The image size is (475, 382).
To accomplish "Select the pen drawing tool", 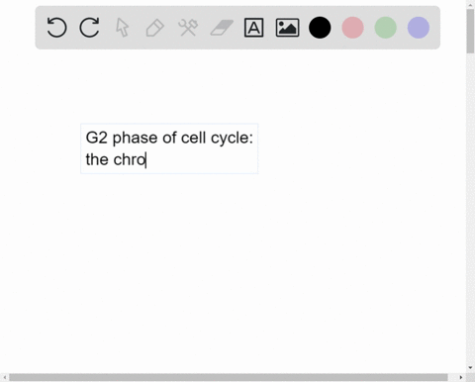I will (x=155, y=28).
